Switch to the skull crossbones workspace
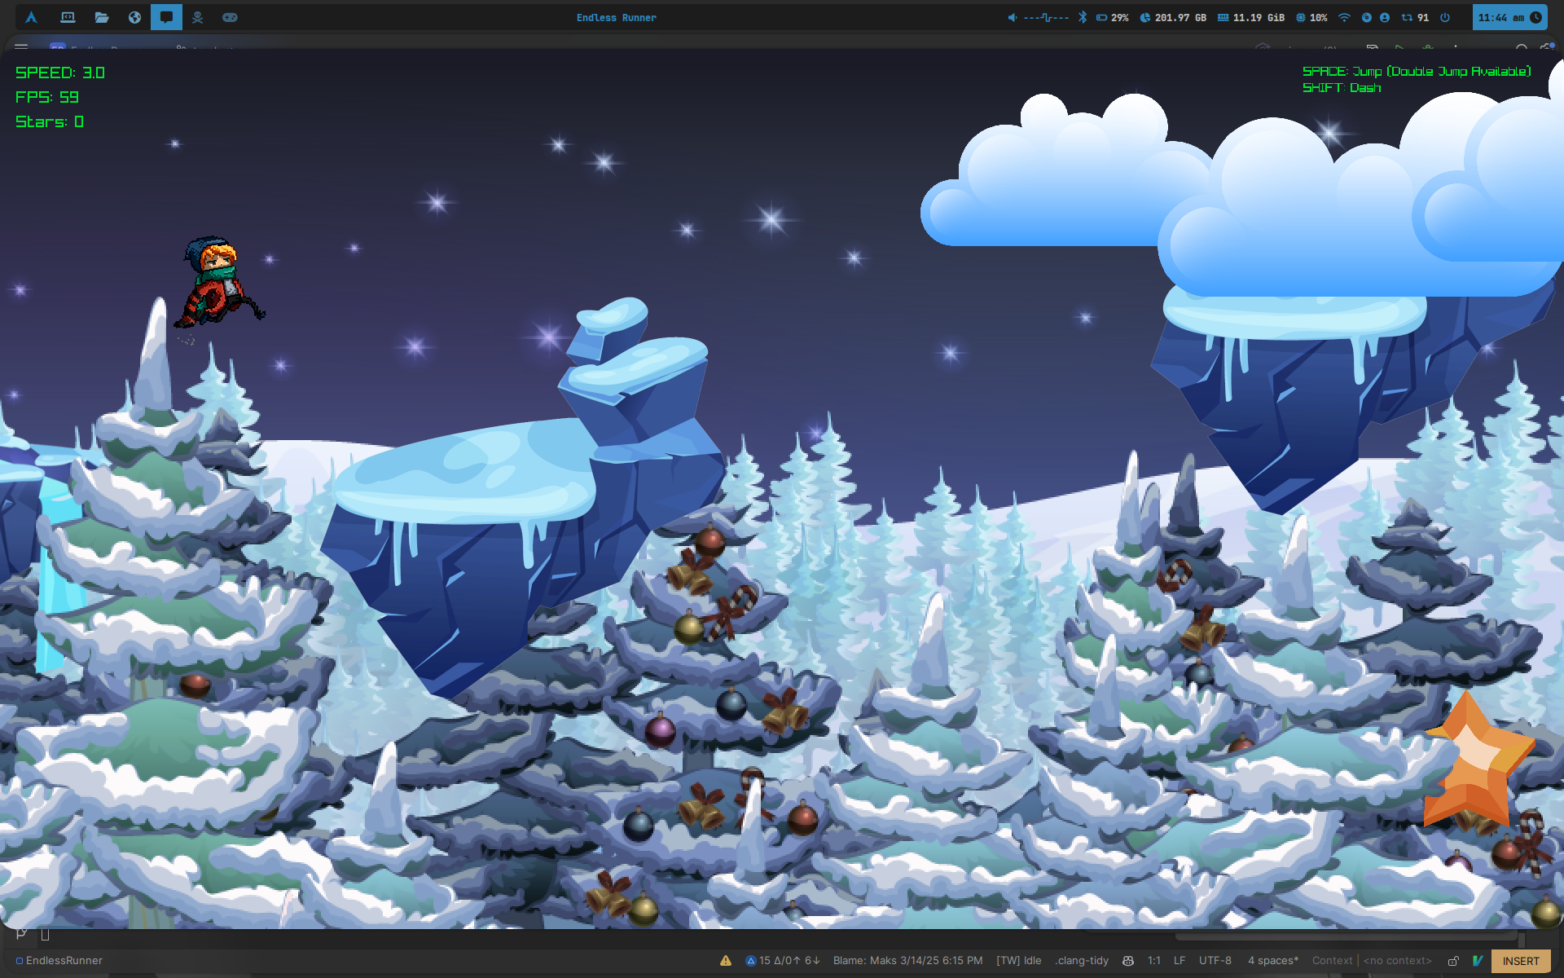 point(197,17)
